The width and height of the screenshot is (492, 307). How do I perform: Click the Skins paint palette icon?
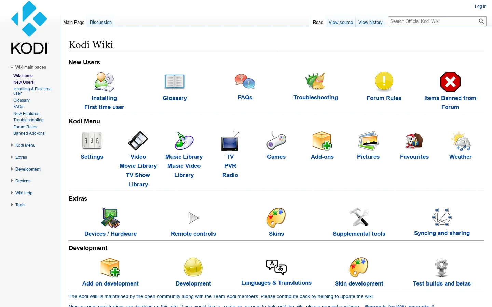(276, 218)
